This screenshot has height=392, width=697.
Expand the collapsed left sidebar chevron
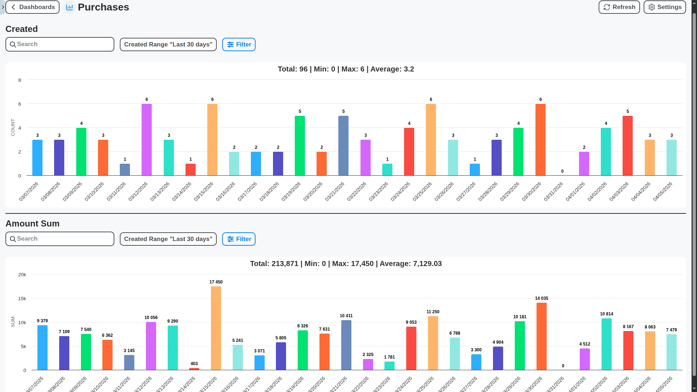3,7
